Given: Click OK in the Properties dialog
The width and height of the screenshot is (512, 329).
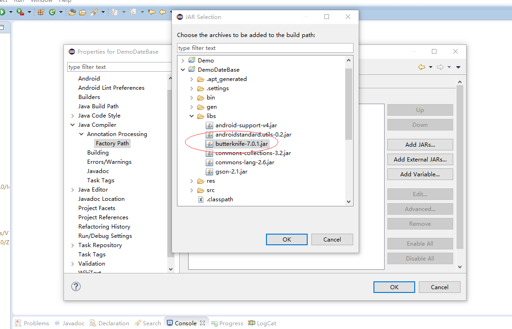Looking at the screenshot, I should [394, 287].
